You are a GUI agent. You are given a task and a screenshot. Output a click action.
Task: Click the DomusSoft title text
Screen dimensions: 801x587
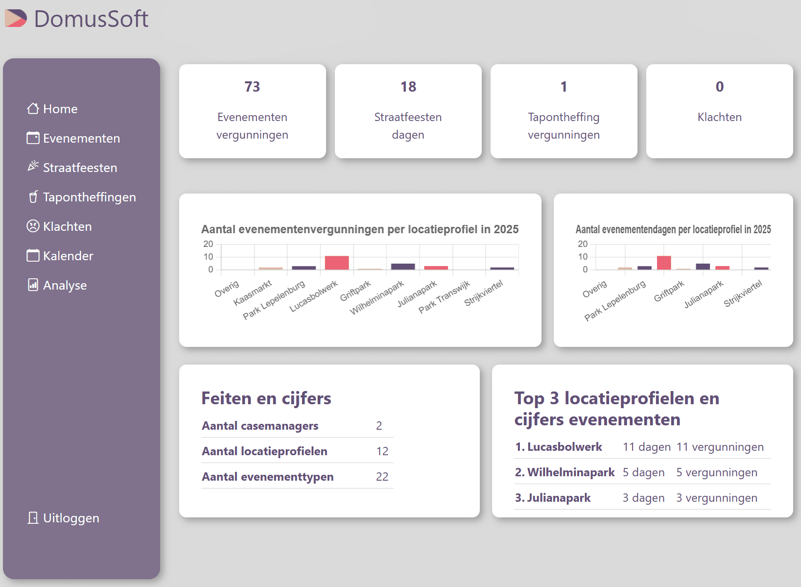click(x=91, y=19)
